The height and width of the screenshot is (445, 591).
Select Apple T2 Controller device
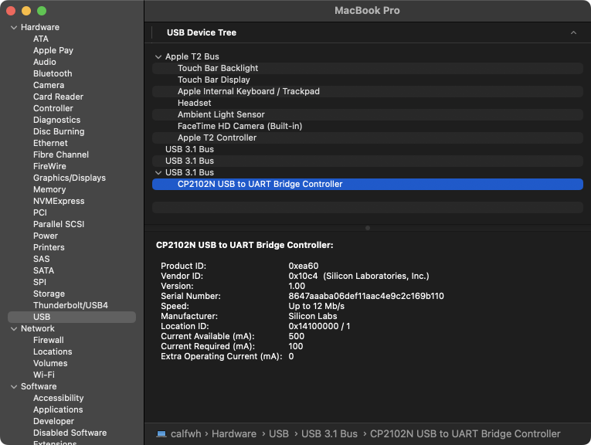pyautogui.click(x=217, y=138)
